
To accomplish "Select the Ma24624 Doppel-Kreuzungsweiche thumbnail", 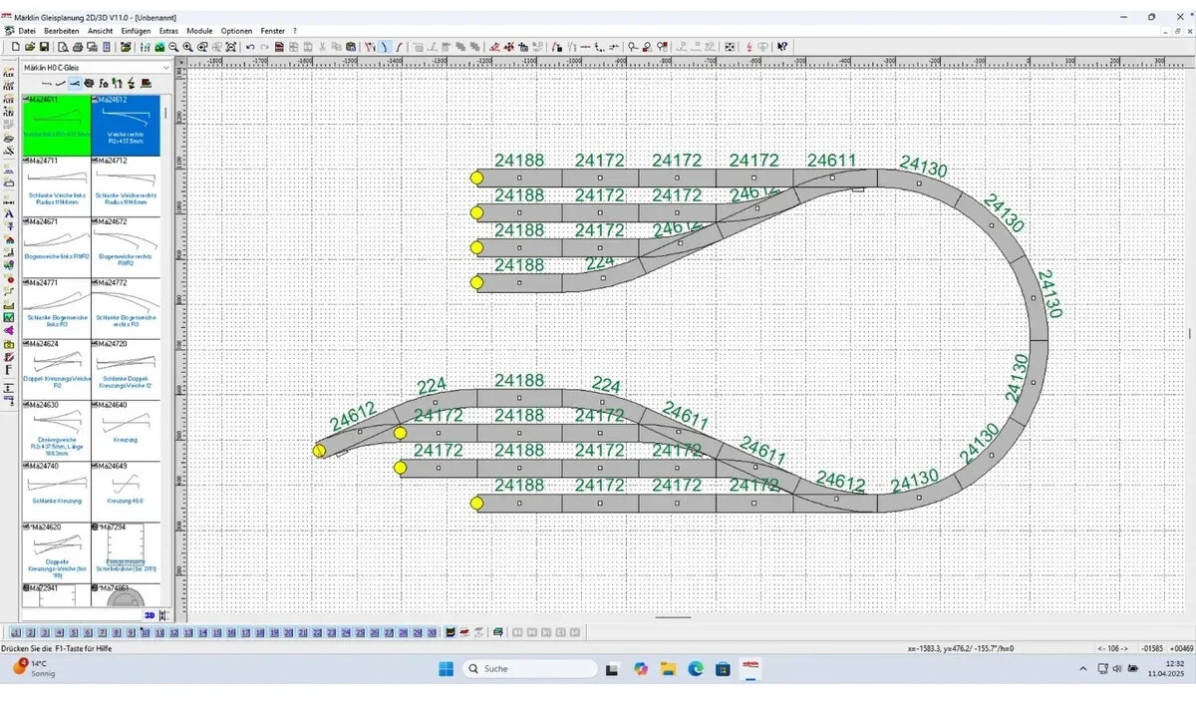I will [56, 370].
